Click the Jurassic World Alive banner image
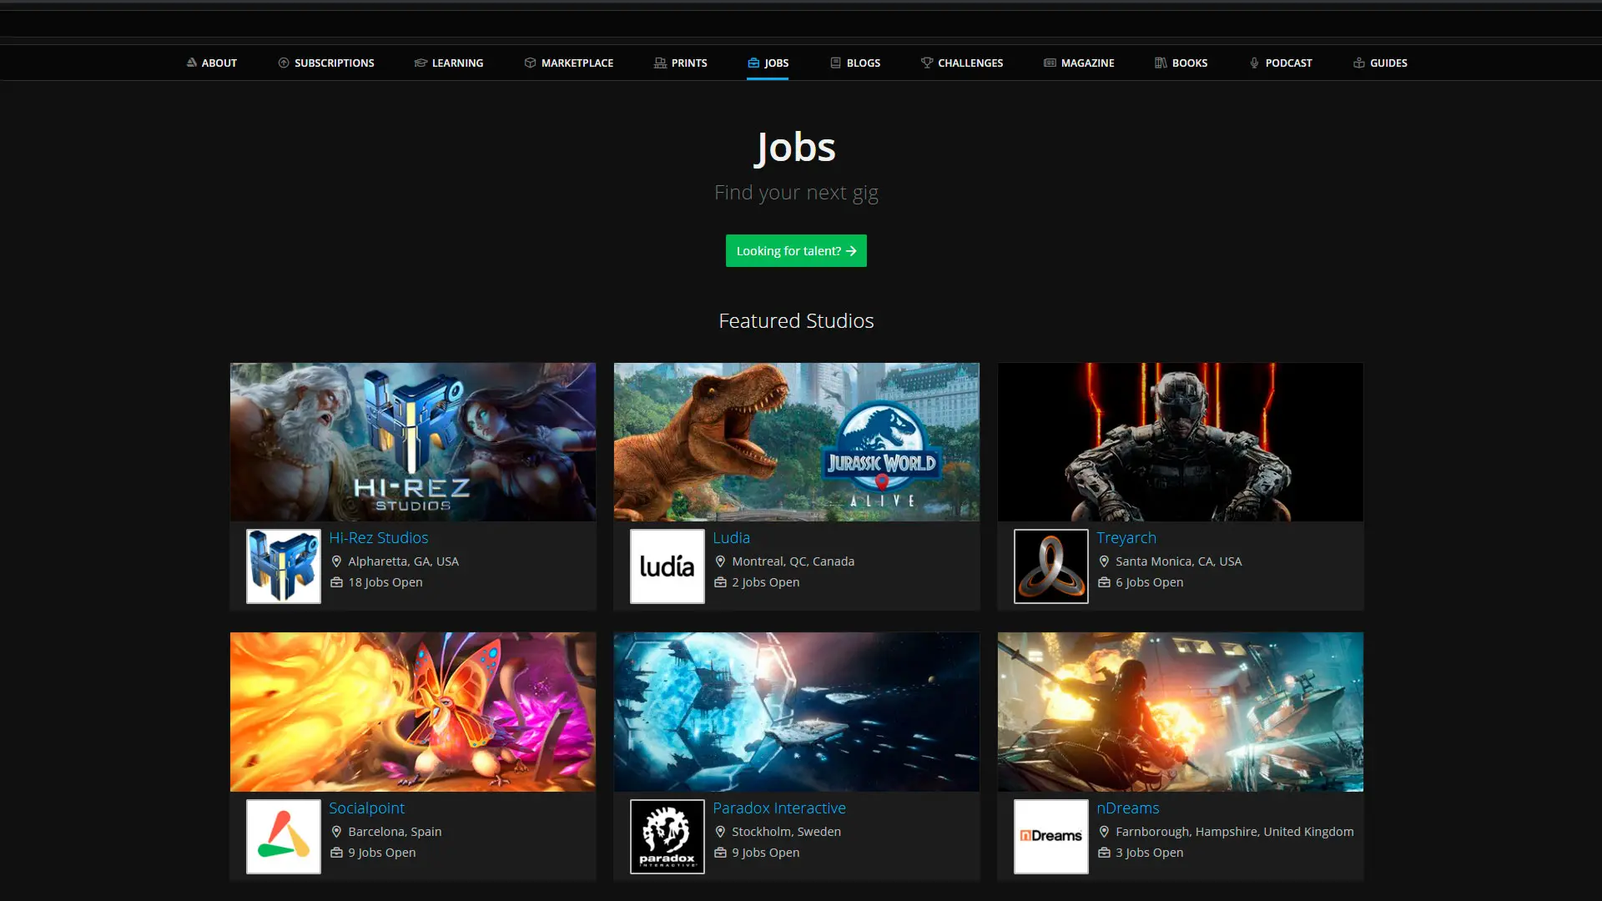 click(x=797, y=442)
